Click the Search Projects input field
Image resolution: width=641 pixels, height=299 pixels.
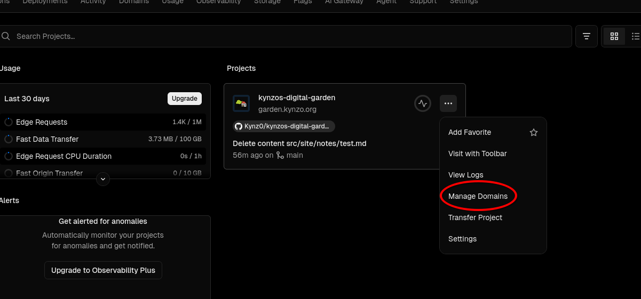tap(288, 36)
